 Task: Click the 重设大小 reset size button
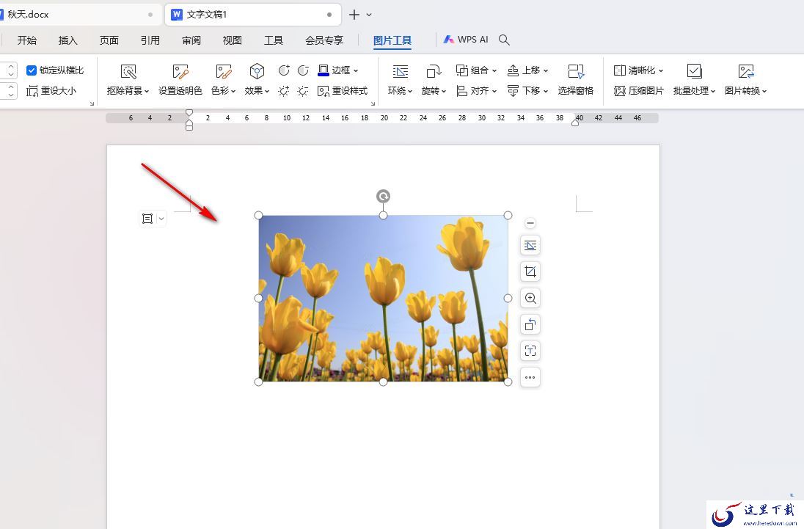coord(51,91)
